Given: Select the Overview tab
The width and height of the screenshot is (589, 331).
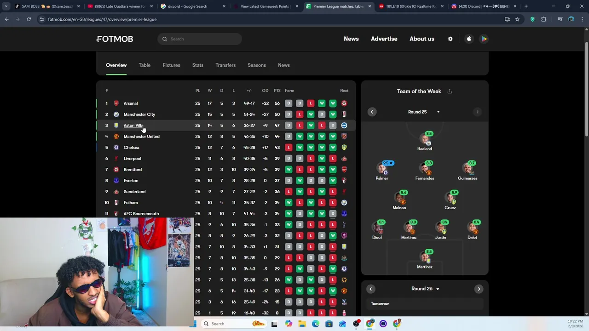Looking at the screenshot, I should click(x=116, y=65).
